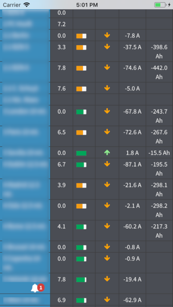Select the 7.2 value cell
Screen dimensions: 173x307
tap(61, 24)
